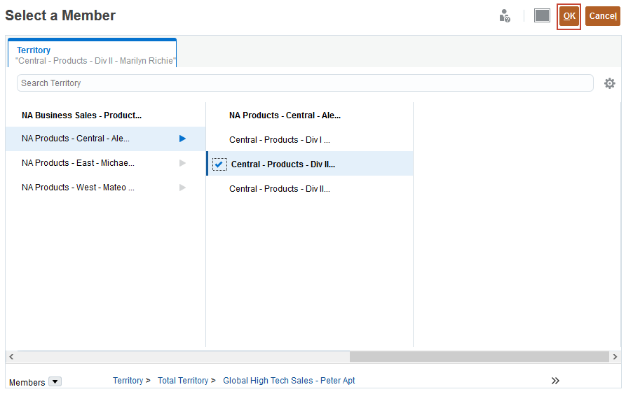Screen dimensions: 626x394
Task: Select Central - Products - Div I member
Action: [x=279, y=140]
